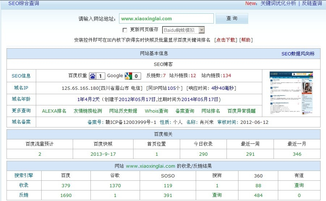Open ALEXA排名 query link
Viewport: 326px width, 201px height.
(x=54, y=111)
